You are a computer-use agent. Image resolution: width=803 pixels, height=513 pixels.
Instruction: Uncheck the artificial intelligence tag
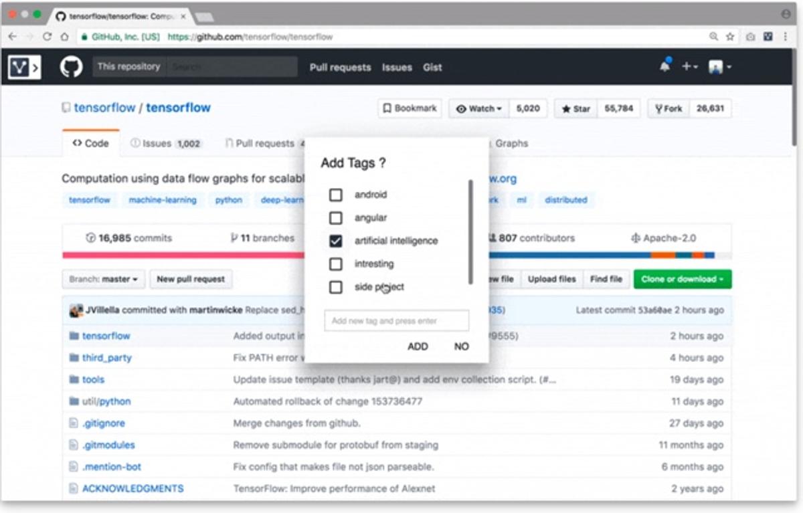[x=336, y=241]
